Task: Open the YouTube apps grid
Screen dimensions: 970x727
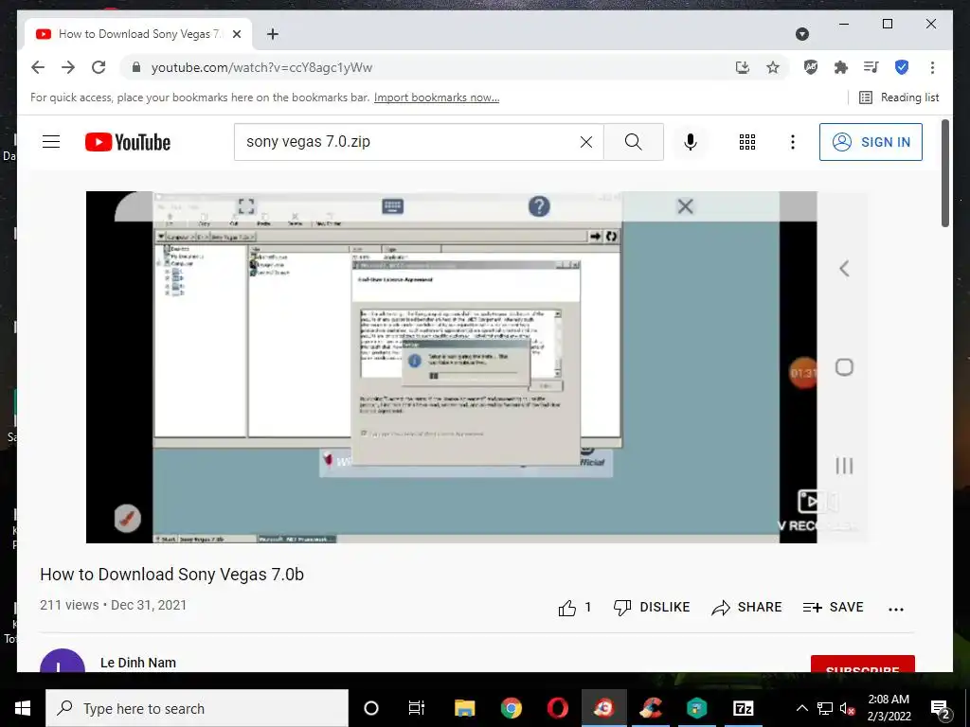Action: pos(747,142)
